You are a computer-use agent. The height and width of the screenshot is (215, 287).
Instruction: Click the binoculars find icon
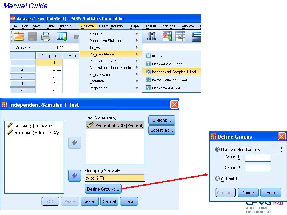click(152, 36)
